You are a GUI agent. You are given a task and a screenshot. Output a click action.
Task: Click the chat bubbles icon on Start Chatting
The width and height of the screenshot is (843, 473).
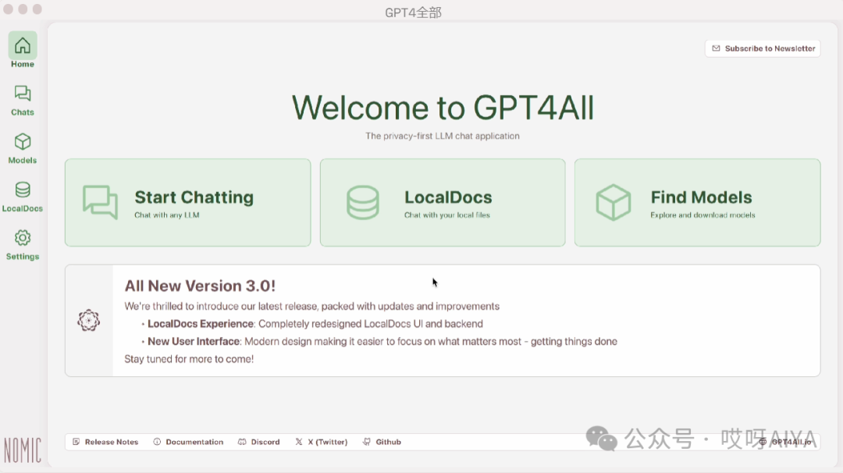pos(100,203)
